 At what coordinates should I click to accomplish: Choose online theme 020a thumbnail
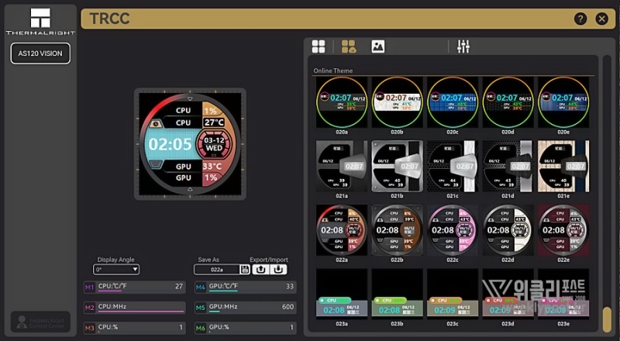tap(341, 102)
